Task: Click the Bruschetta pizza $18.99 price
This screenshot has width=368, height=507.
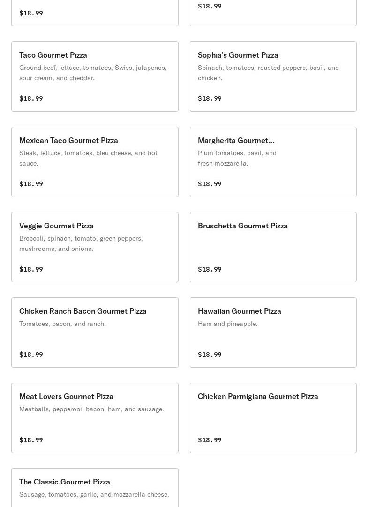Action: coord(210,269)
